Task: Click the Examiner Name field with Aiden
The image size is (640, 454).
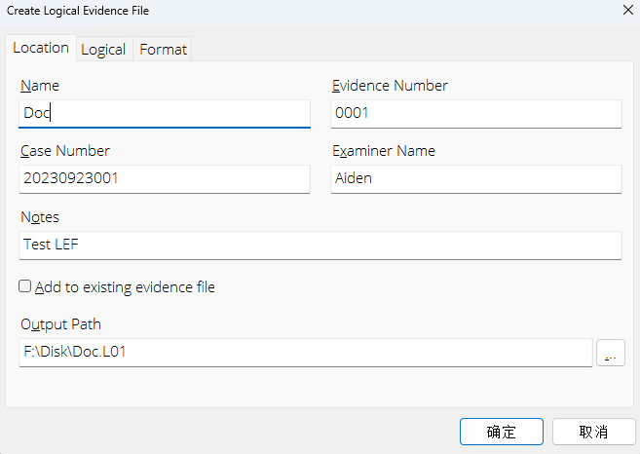Action: coord(475,178)
